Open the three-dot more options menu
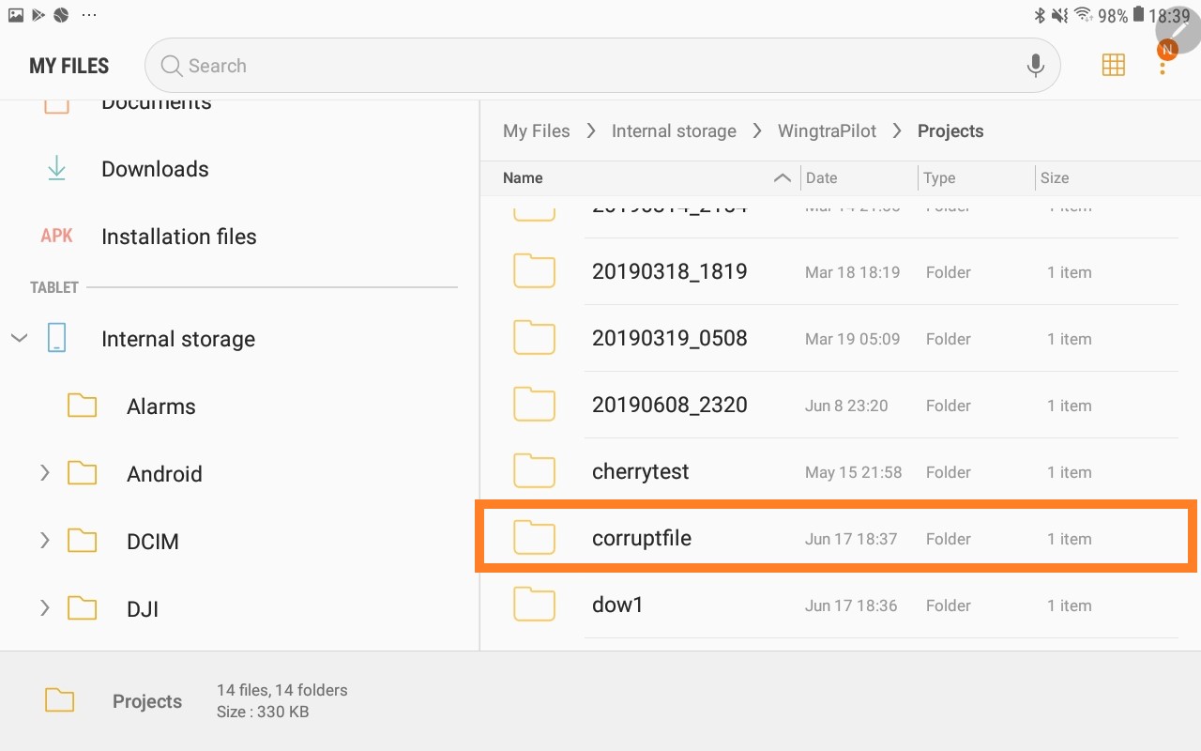The height and width of the screenshot is (751, 1201). point(1163,69)
